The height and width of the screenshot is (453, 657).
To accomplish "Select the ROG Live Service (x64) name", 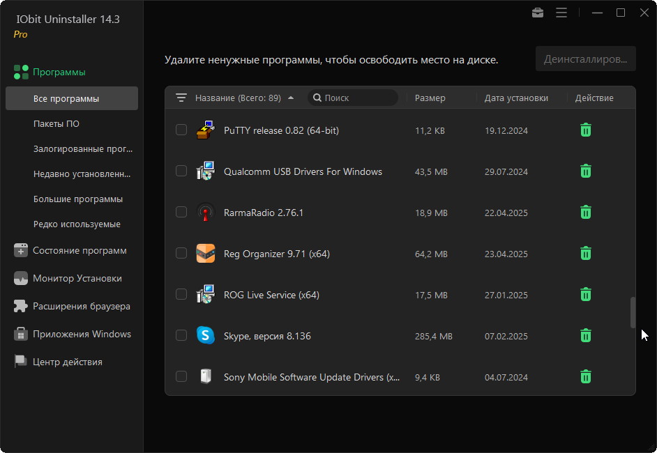I will (x=271, y=295).
